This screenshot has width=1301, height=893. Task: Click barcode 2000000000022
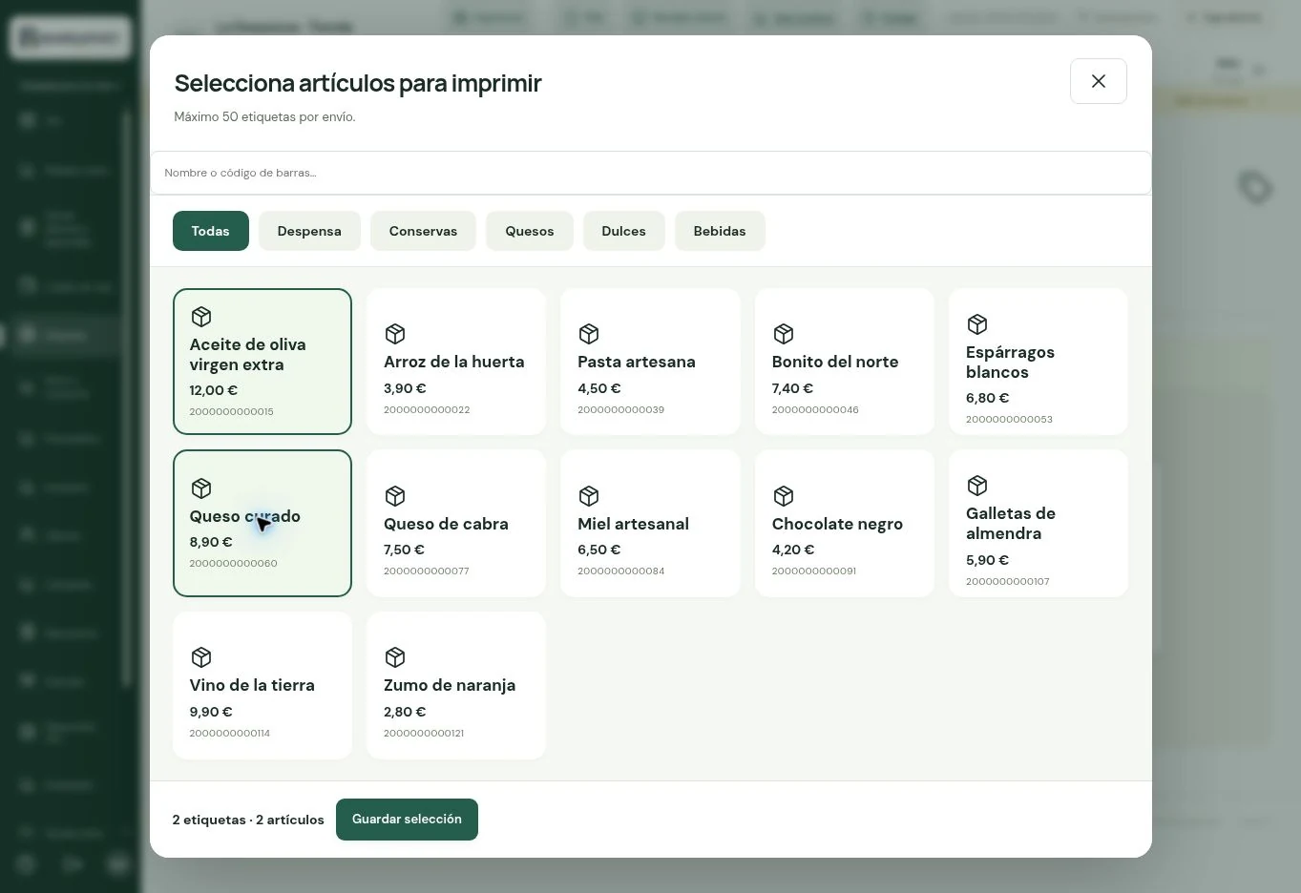click(x=427, y=409)
